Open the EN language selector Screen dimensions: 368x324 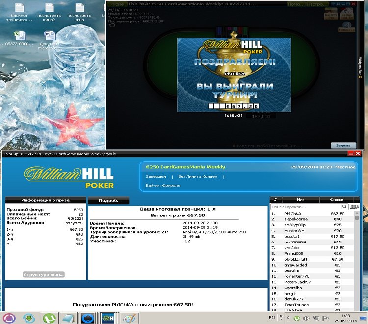(x=272, y=318)
